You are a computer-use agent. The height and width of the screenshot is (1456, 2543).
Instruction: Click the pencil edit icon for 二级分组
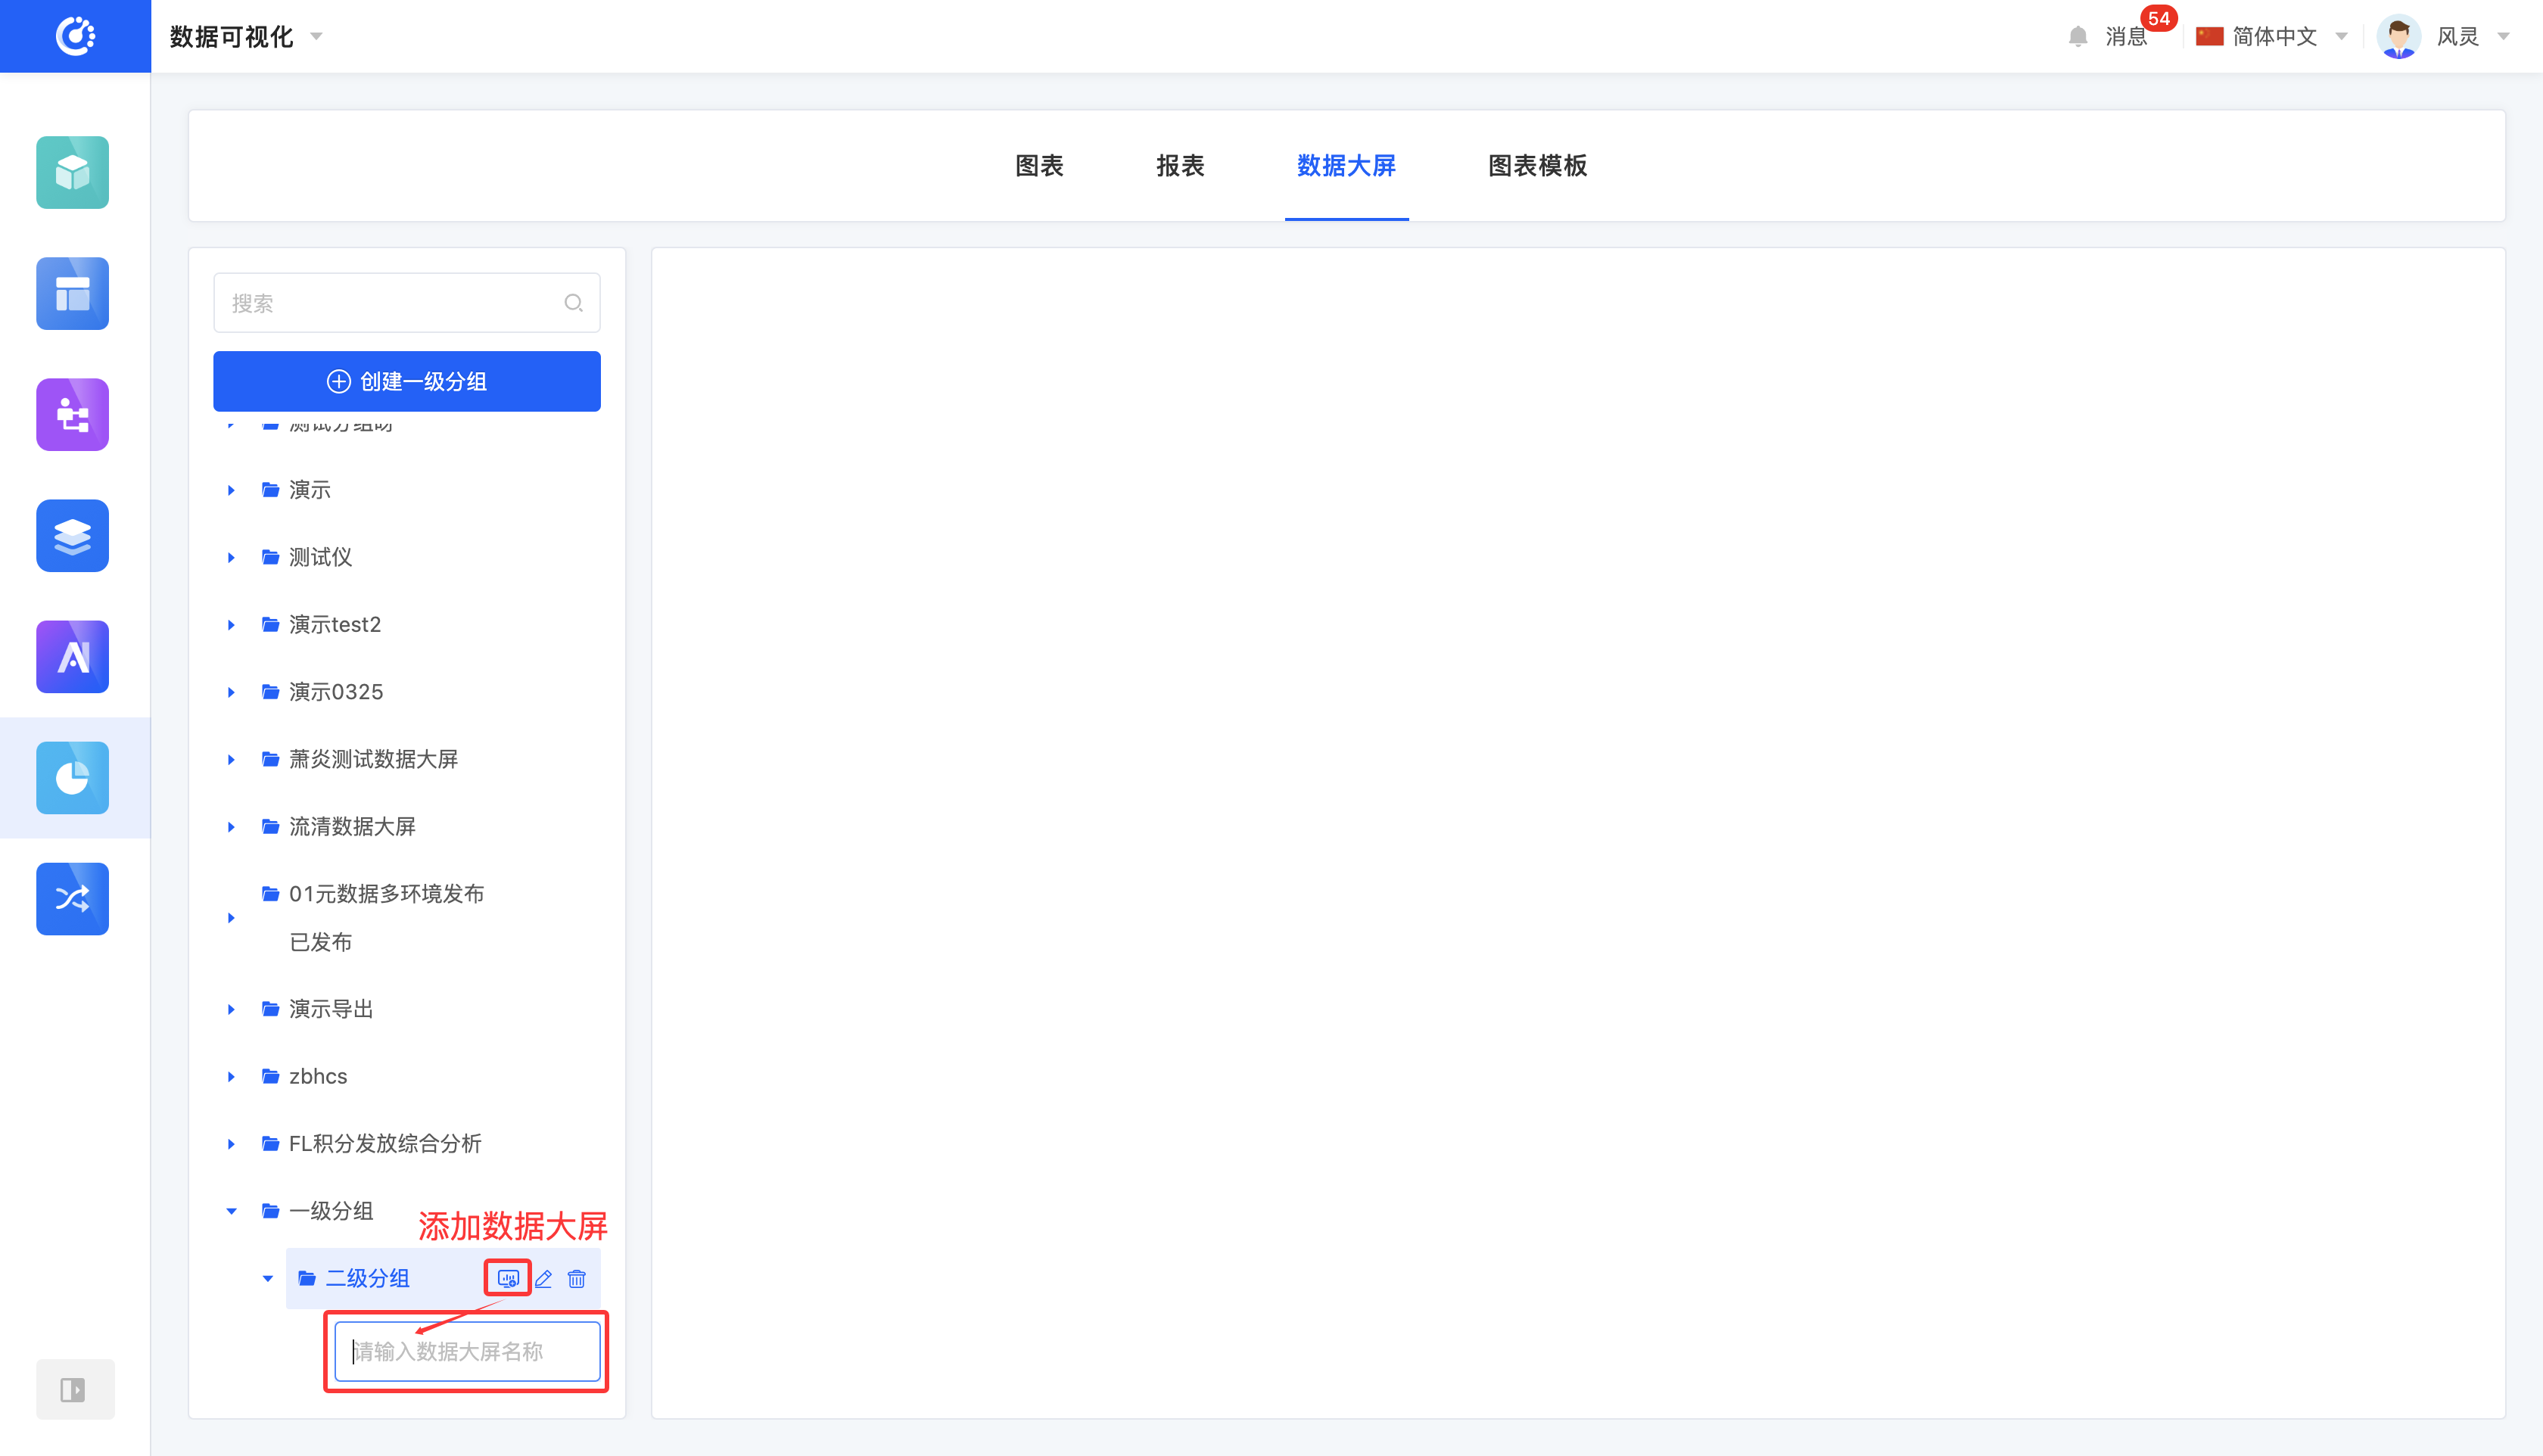543,1278
